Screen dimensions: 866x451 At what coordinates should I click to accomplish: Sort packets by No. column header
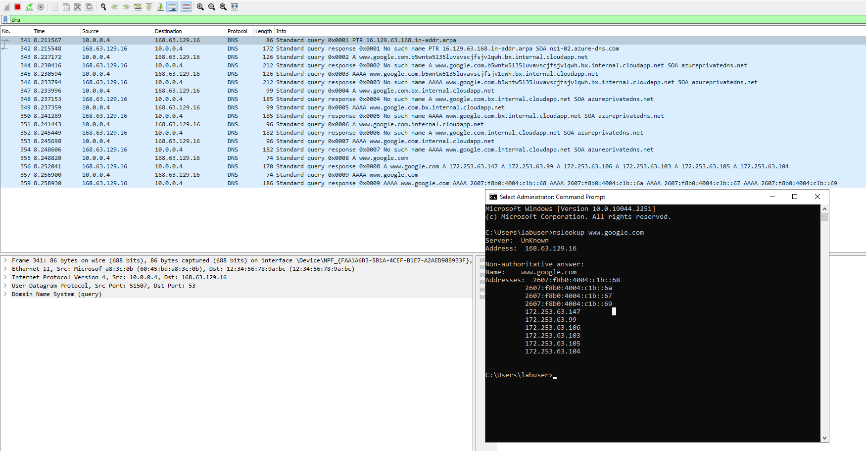(x=16, y=31)
